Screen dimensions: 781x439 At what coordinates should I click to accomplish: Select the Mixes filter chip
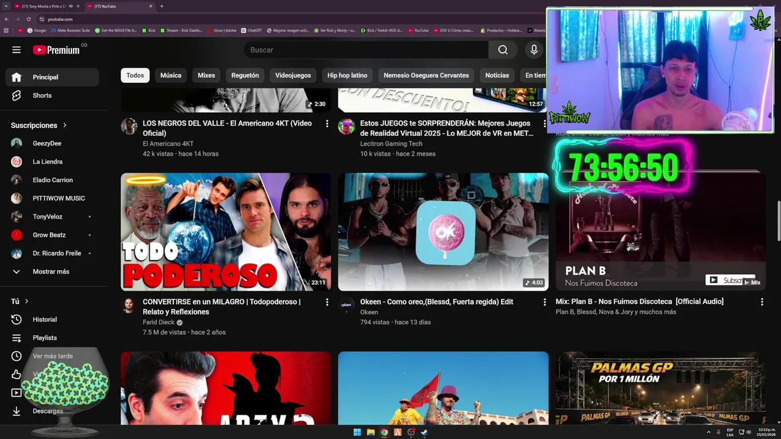pos(206,76)
